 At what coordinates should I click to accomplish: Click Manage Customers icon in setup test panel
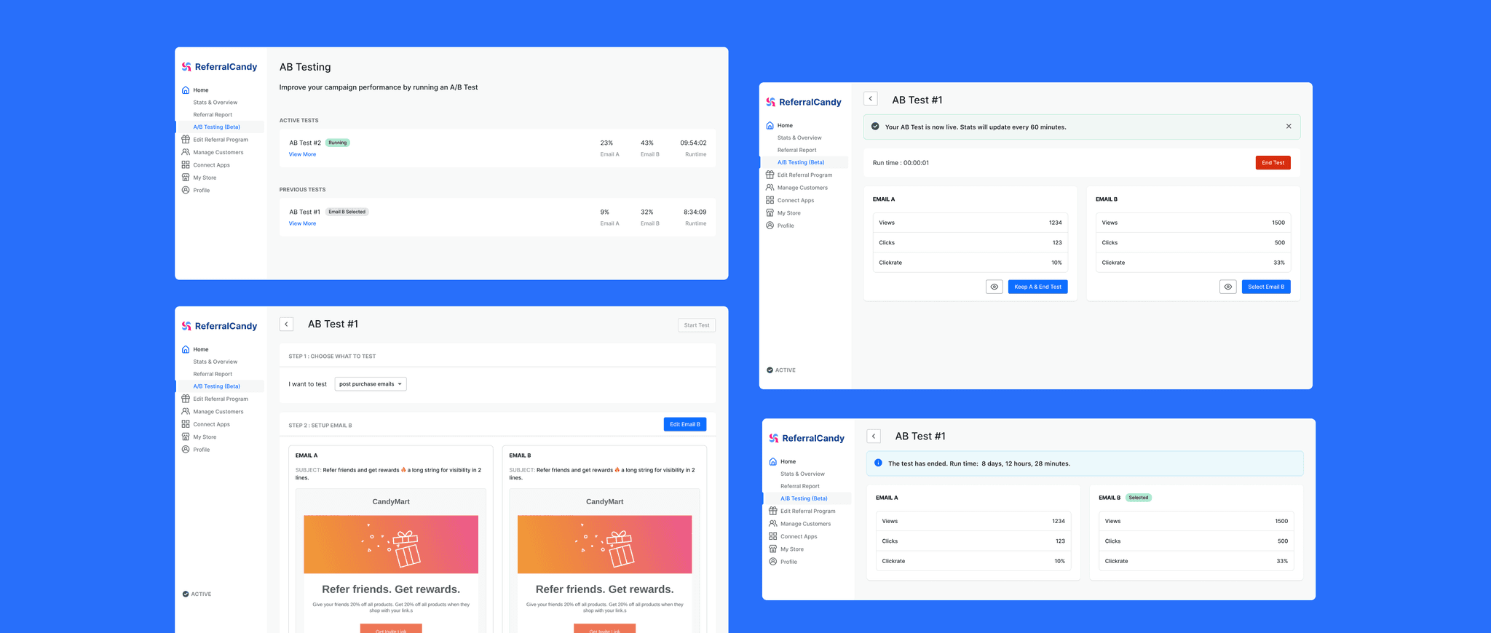pyautogui.click(x=186, y=412)
